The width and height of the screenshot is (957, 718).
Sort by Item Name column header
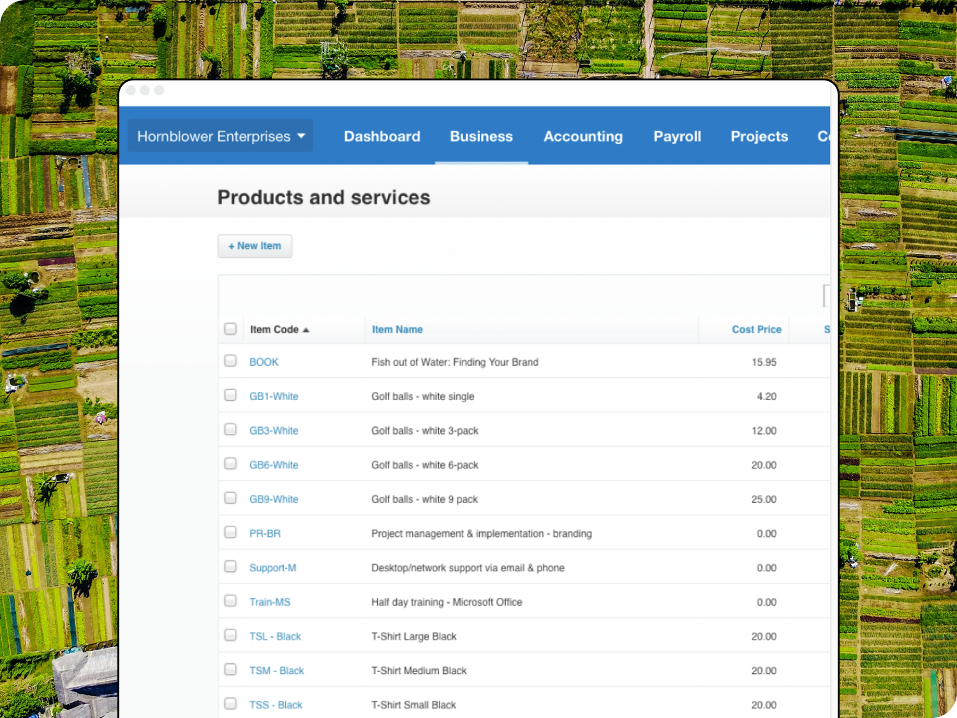[x=397, y=329]
